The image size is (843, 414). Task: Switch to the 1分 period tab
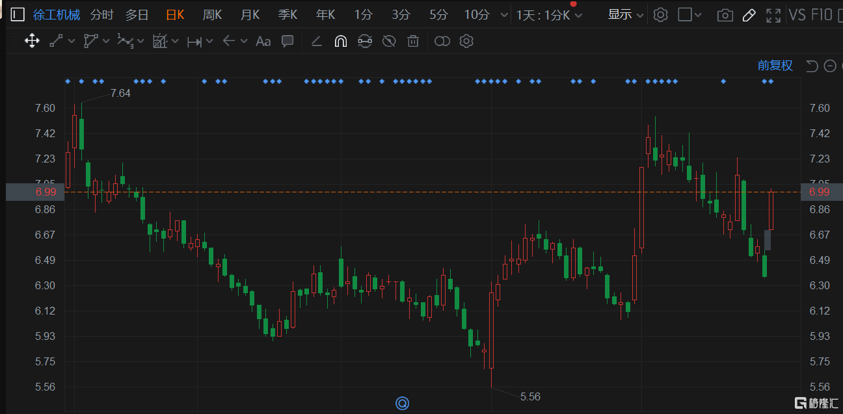tap(364, 15)
